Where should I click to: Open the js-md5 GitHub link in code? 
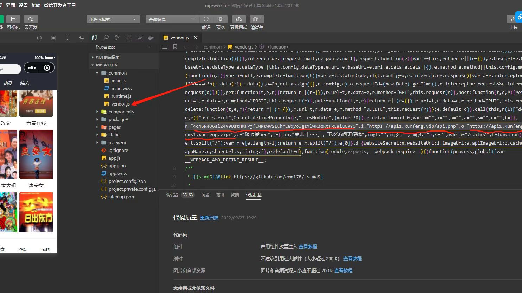coord(277,177)
